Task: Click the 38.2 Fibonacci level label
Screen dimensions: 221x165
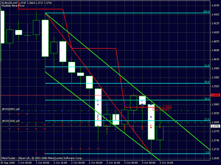Action: click(207, 99)
